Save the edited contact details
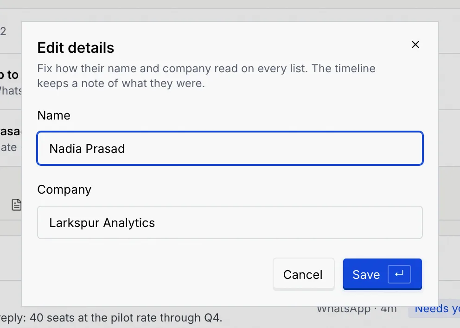460x328 pixels. tap(382, 274)
